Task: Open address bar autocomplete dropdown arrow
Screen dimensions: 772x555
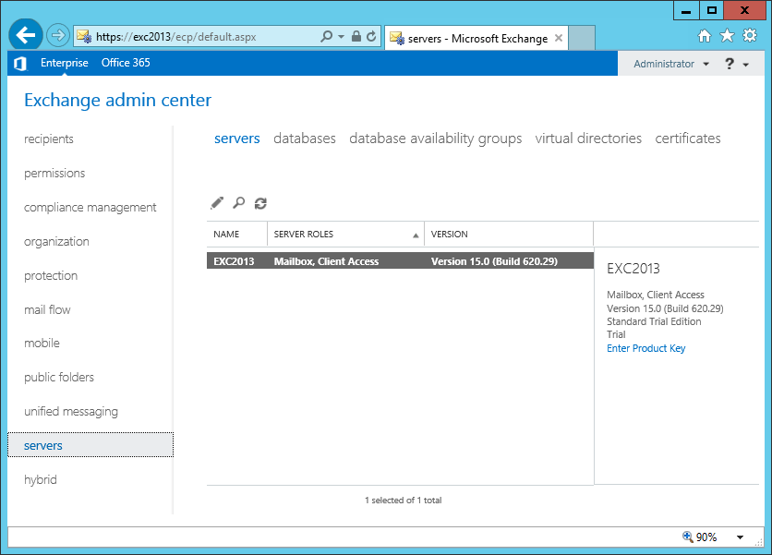Action: click(341, 37)
